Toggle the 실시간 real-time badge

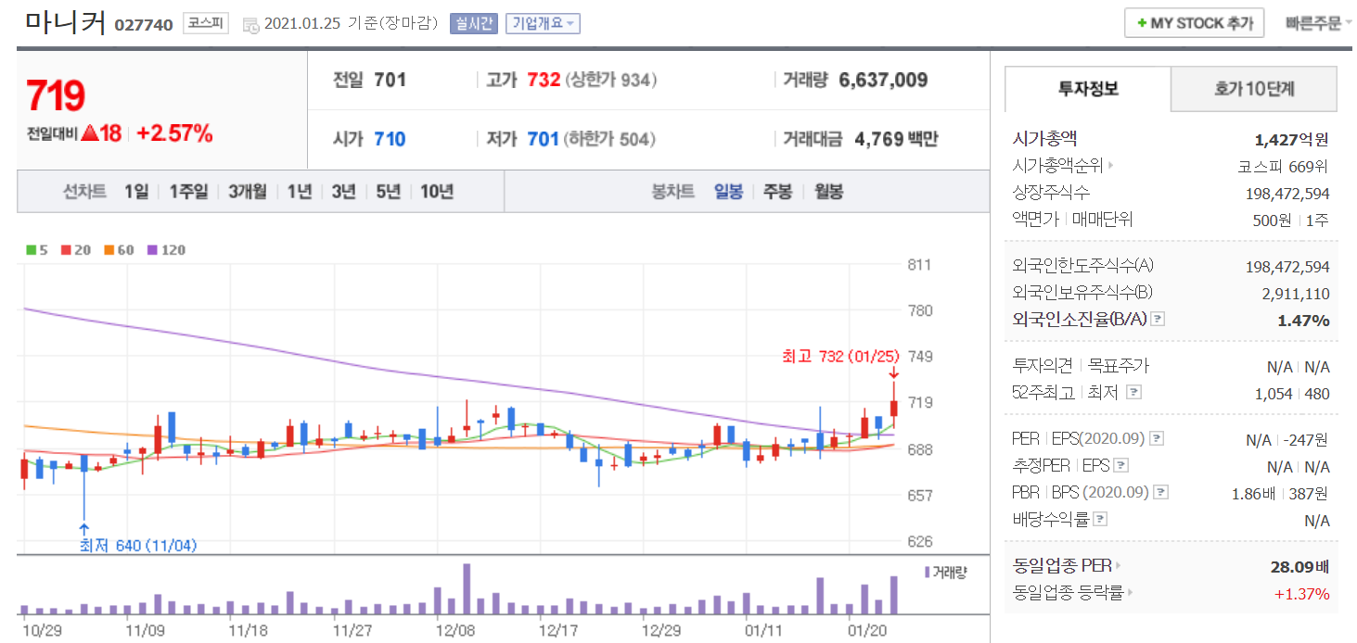tap(474, 24)
